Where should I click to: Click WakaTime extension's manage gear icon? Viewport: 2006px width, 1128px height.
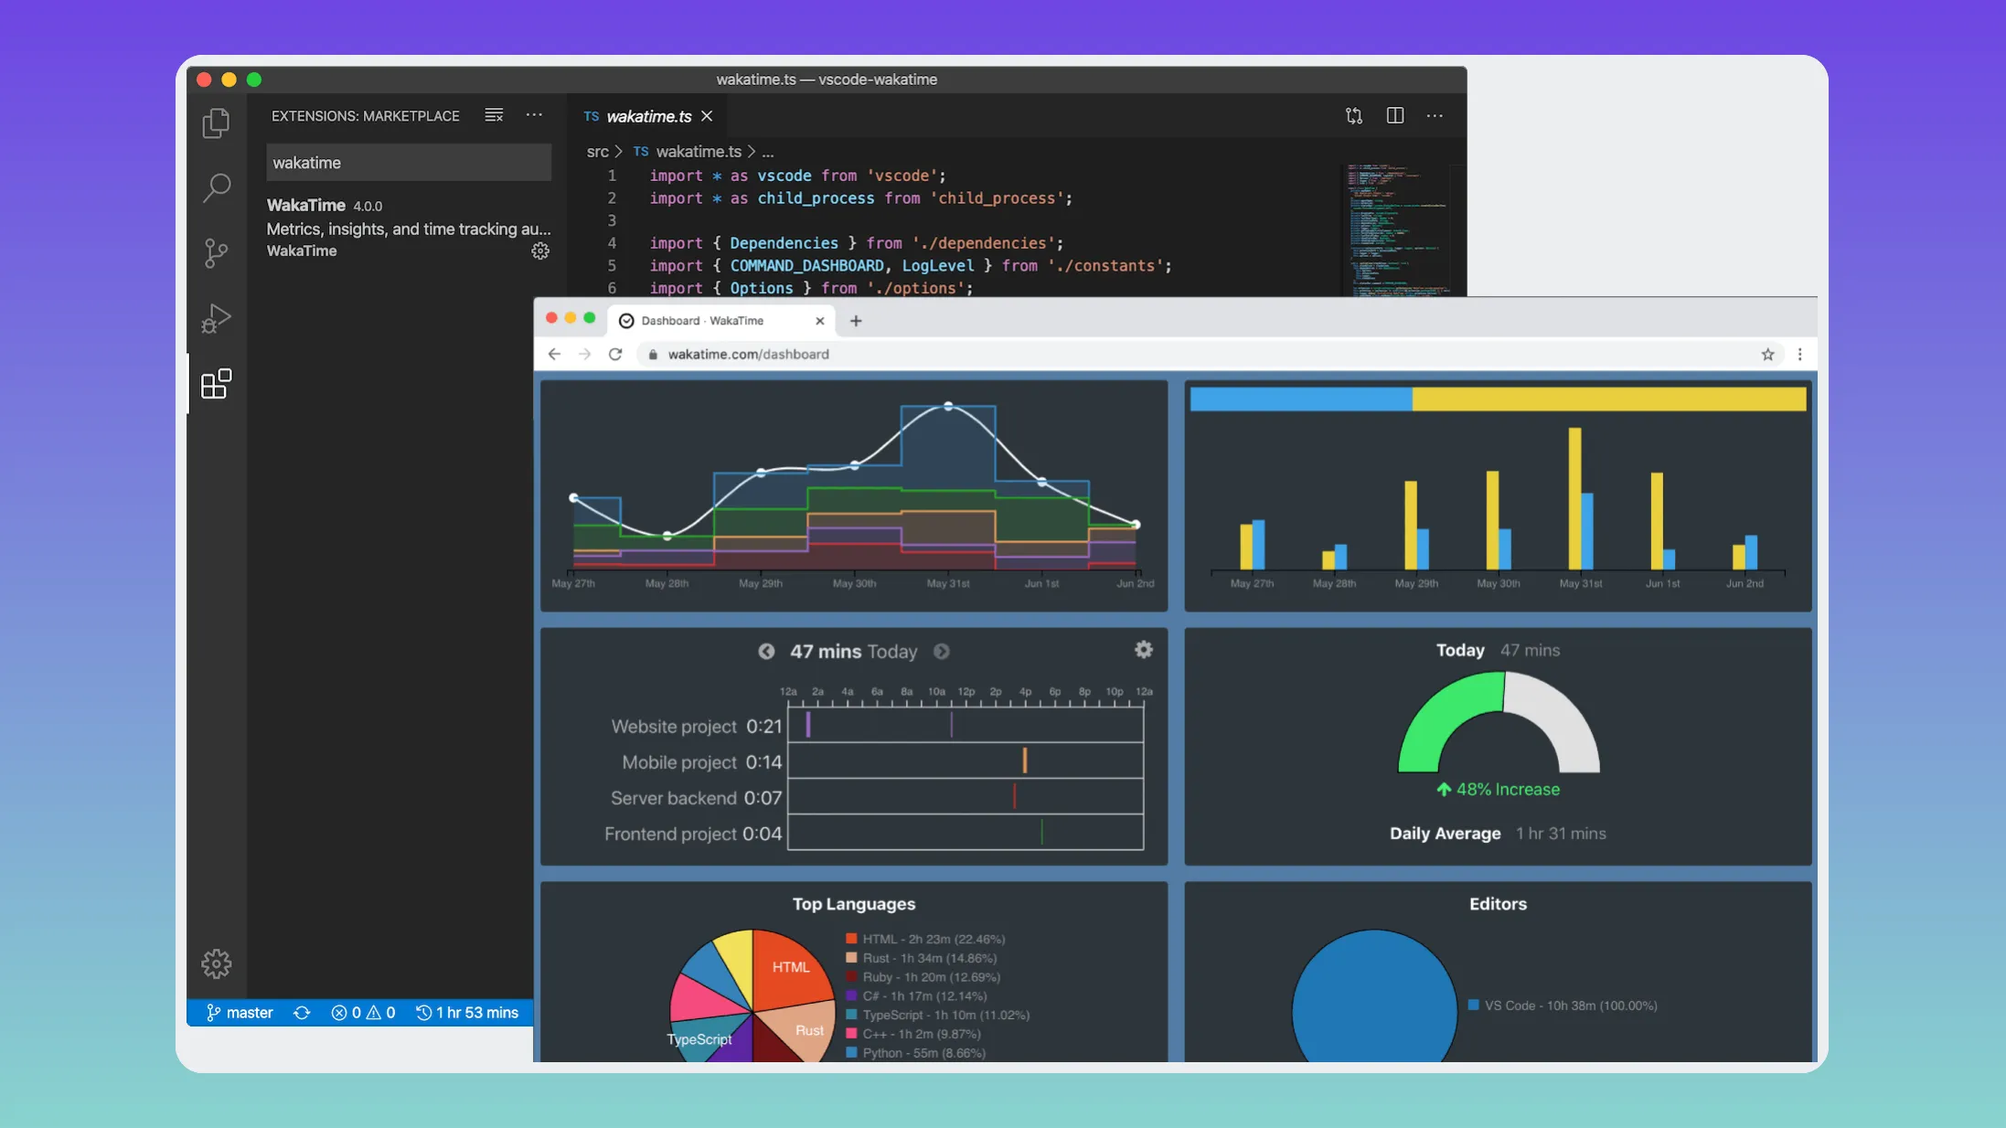pyautogui.click(x=540, y=251)
